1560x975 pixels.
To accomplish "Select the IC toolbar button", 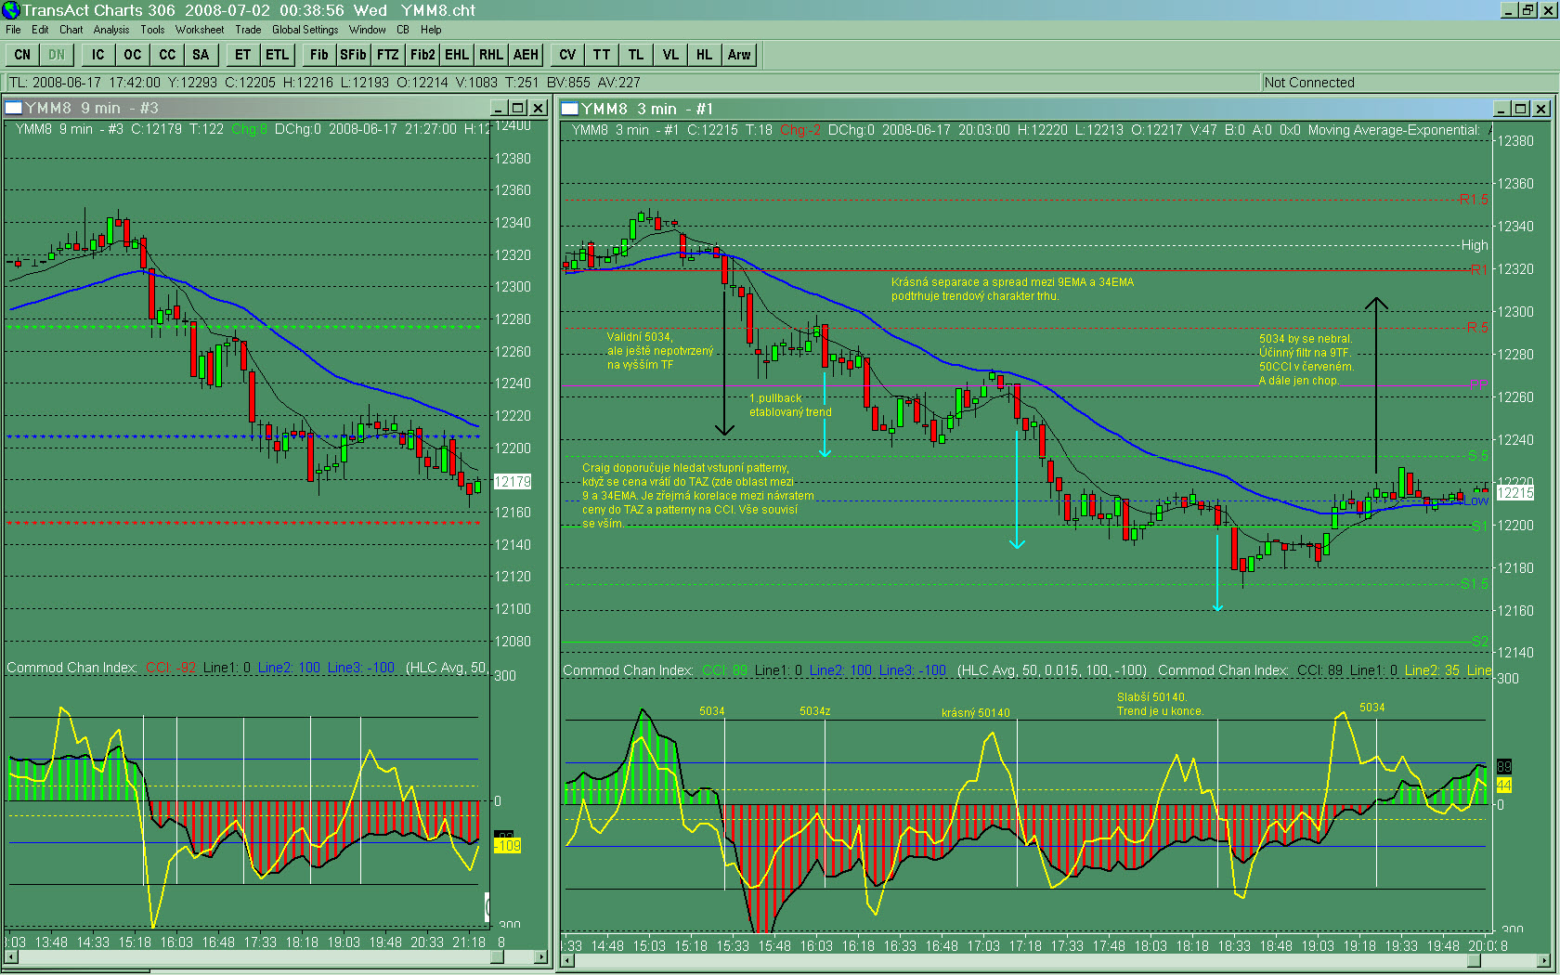I will click(97, 55).
